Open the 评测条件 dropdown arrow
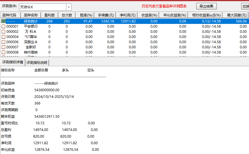Screen dimensions: 249x154 [69, 7]
